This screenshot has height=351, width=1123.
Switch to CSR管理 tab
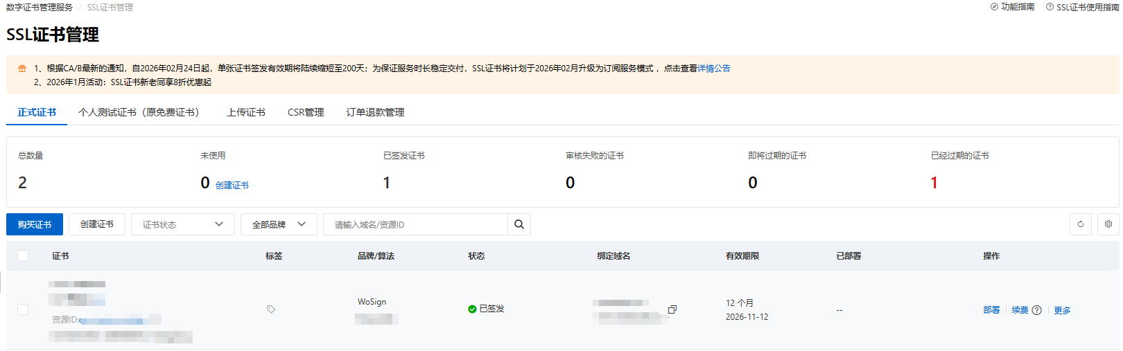[306, 112]
